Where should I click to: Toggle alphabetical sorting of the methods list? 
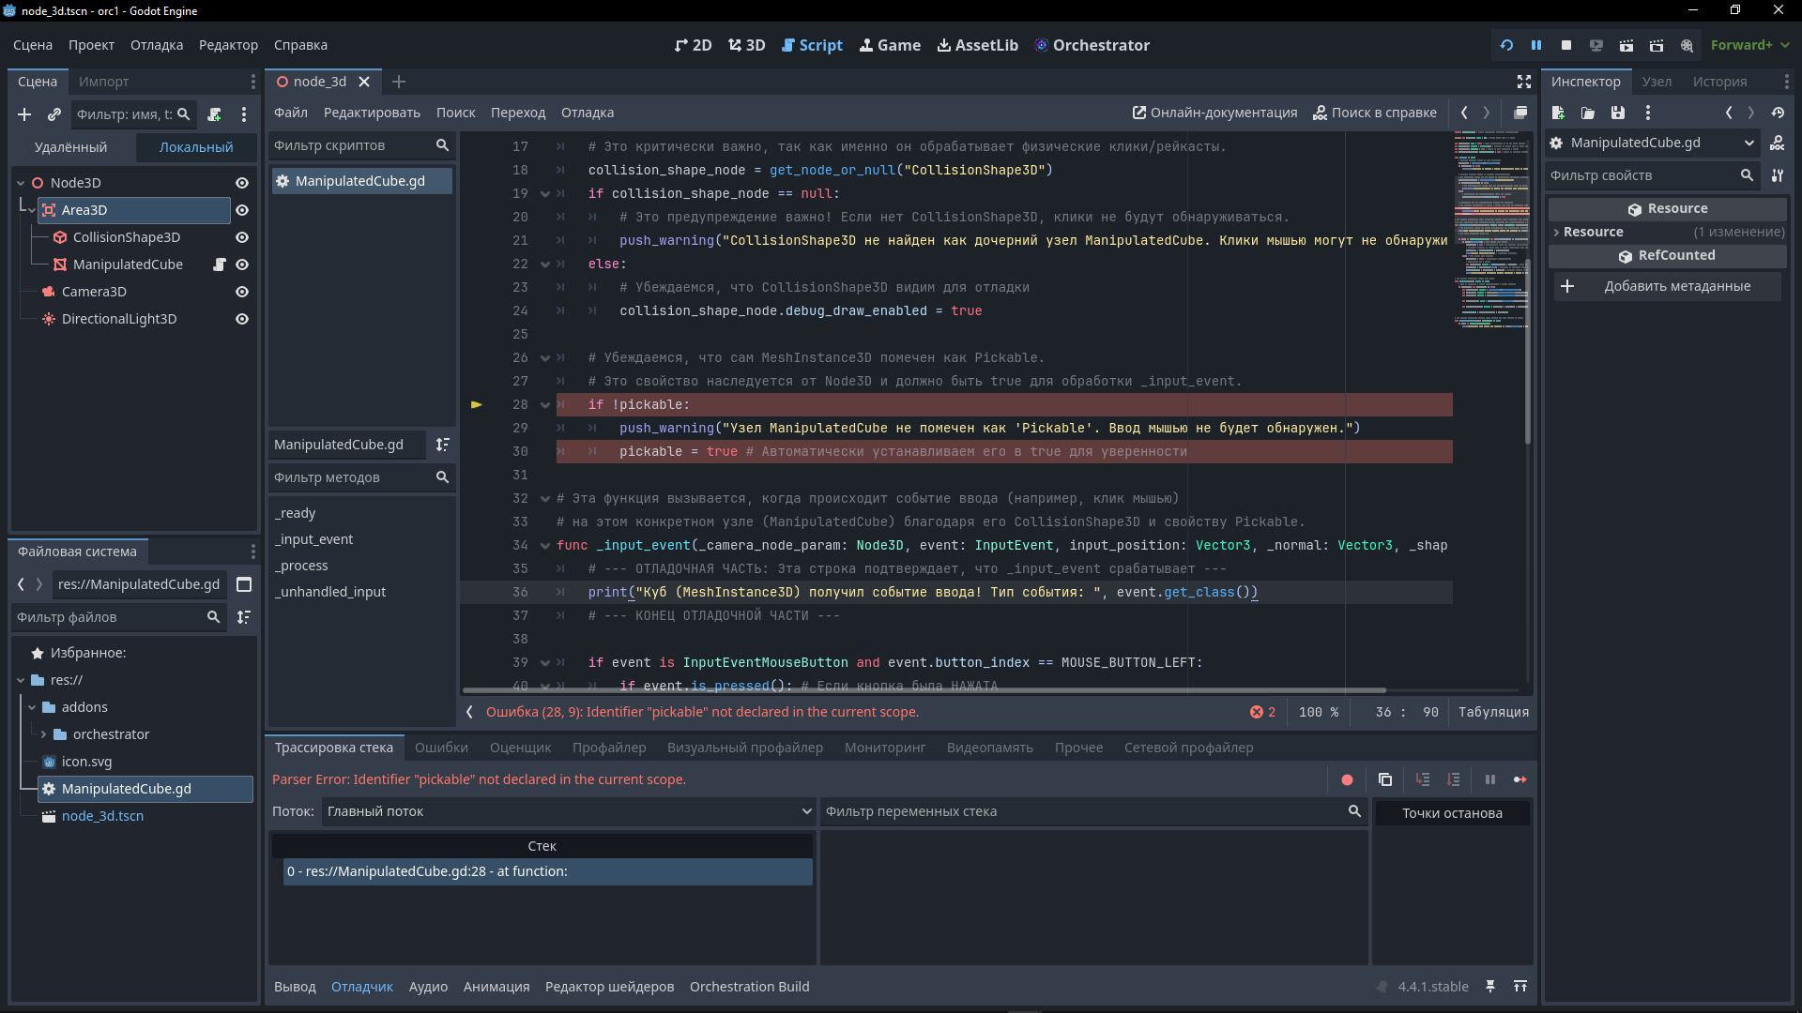[442, 445]
